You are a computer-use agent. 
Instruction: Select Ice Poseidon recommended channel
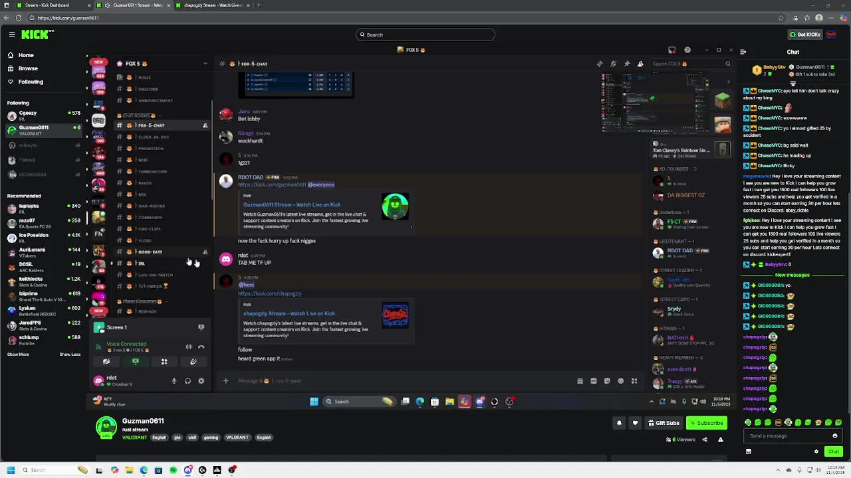(43, 238)
